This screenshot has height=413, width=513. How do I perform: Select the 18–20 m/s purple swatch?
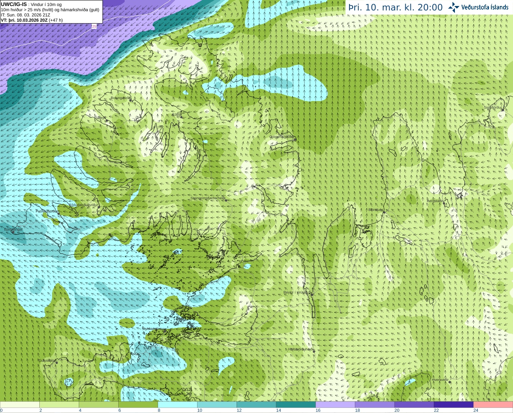(375, 405)
